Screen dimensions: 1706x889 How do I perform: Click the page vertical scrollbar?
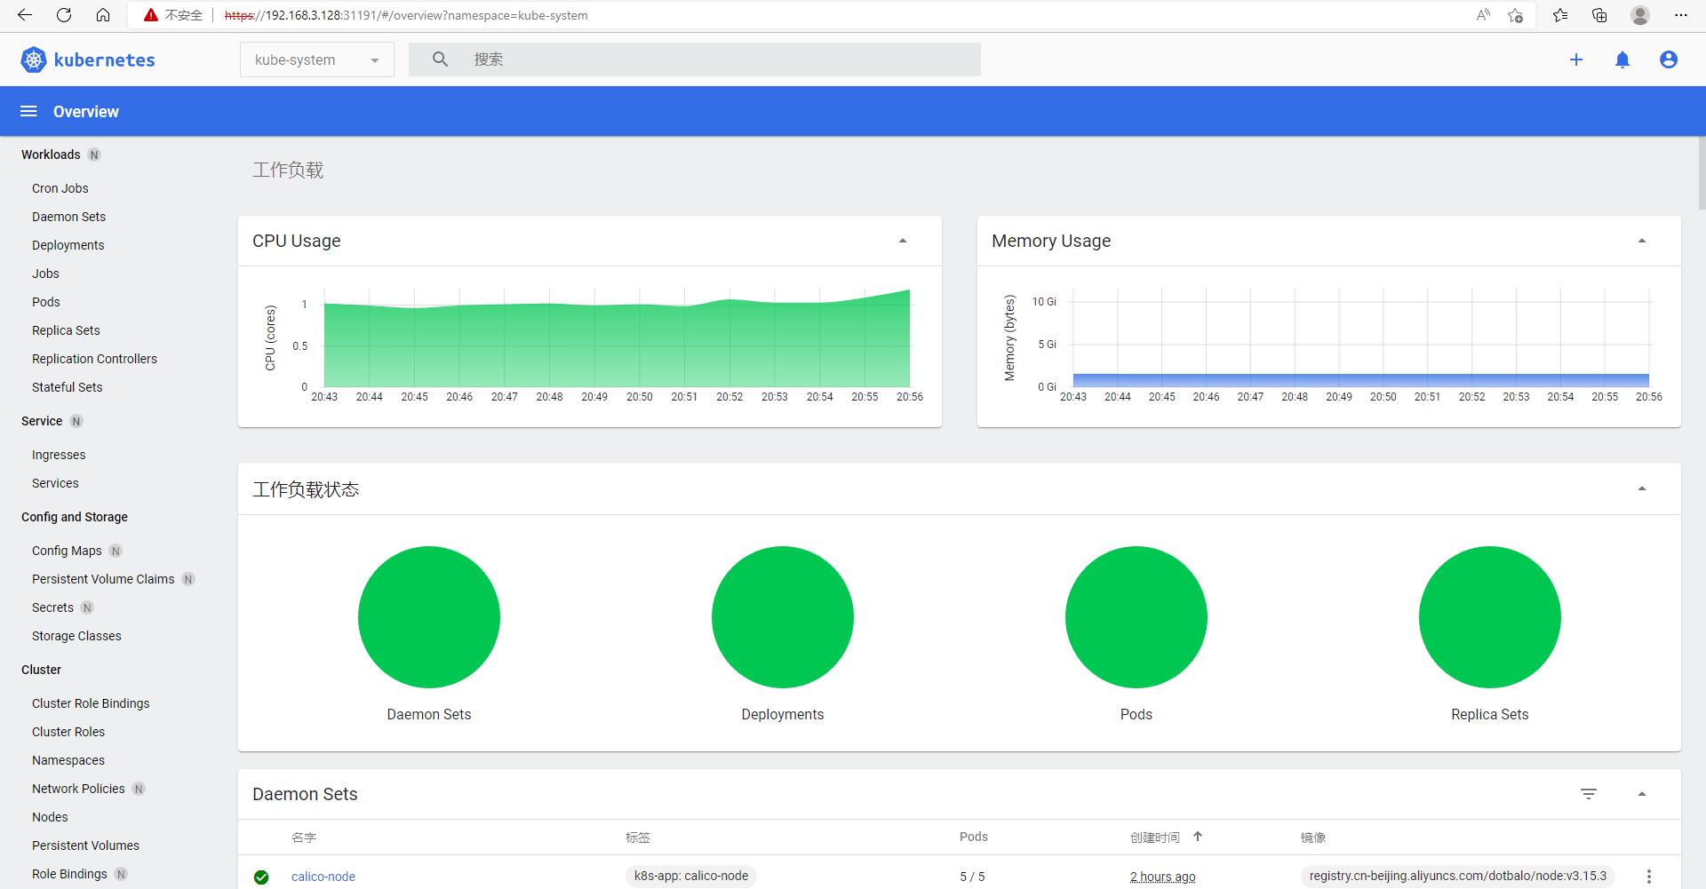(1701, 173)
